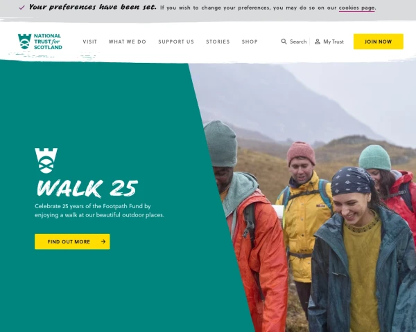Viewport: 416px width, 332px height.
Task: Open the Shop menu item
Action: (x=250, y=41)
